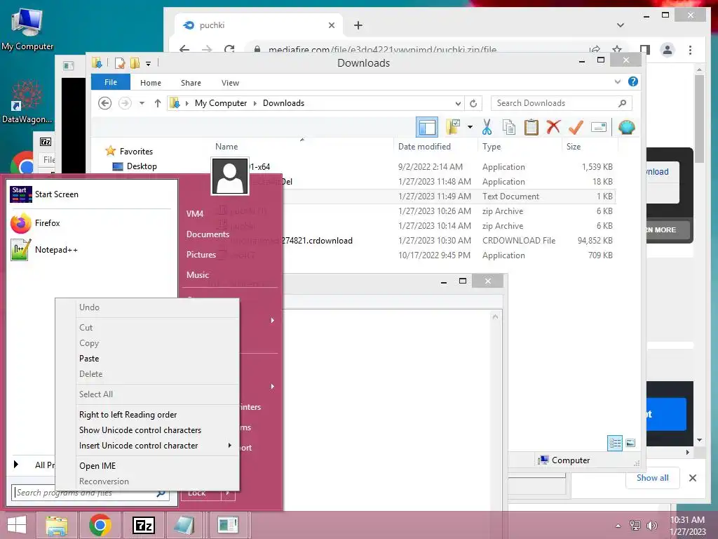Open recent locations dropdown arrow

pyautogui.click(x=142, y=103)
